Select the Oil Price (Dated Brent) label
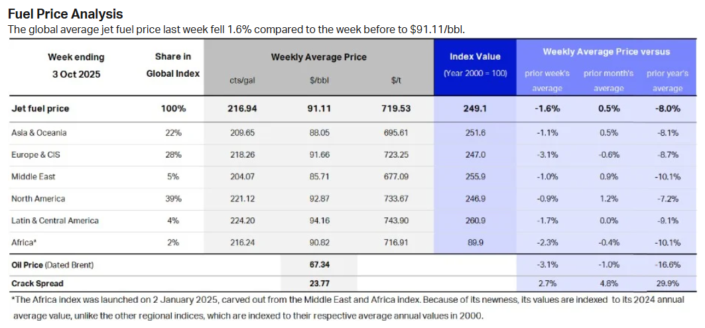This screenshot has width=705, height=328. [x=53, y=265]
